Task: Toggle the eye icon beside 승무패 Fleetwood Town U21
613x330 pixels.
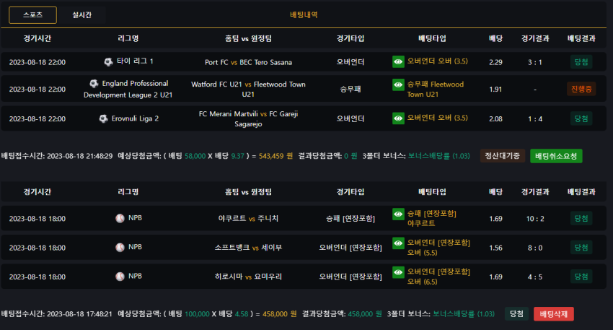Action: pos(398,84)
